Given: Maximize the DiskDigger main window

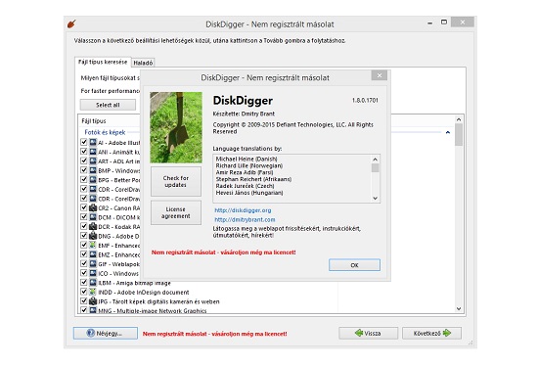Looking at the screenshot, I should tap(444, 22).
